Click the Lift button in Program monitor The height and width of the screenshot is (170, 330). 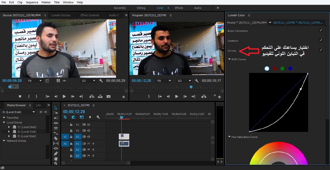[204, 97]
